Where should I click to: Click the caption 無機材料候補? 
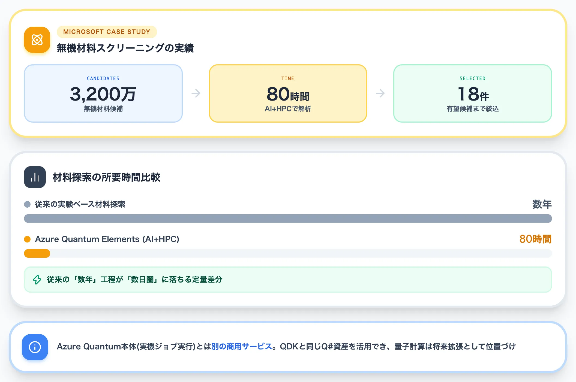pyautogui.click(x=103, y=109)
